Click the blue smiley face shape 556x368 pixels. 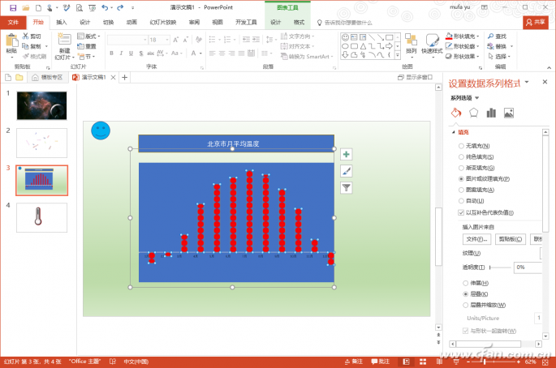(101, 131)
